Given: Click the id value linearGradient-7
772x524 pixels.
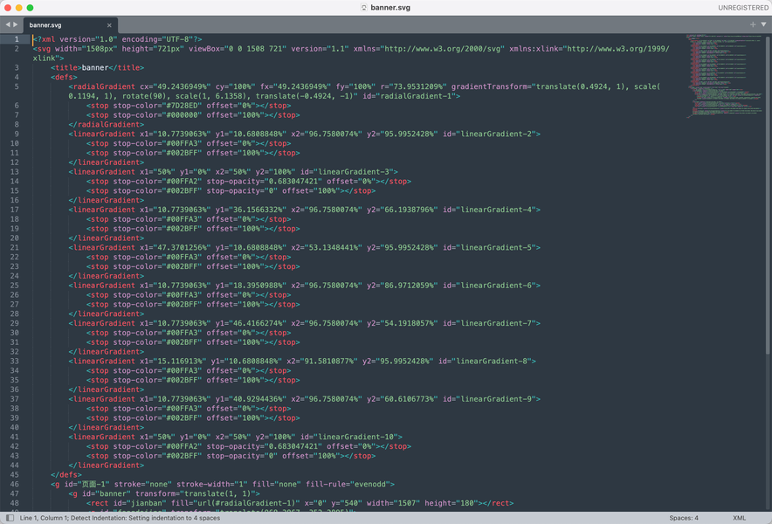Looking at the screenshot, I should pyautogui.click(x=495, y=323).
